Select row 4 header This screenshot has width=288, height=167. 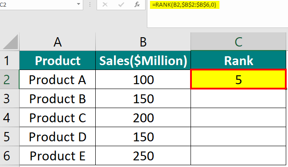(x=9, y=118)
